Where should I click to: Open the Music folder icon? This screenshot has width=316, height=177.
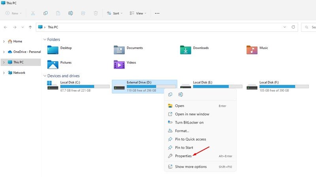[x=252, y=50]
